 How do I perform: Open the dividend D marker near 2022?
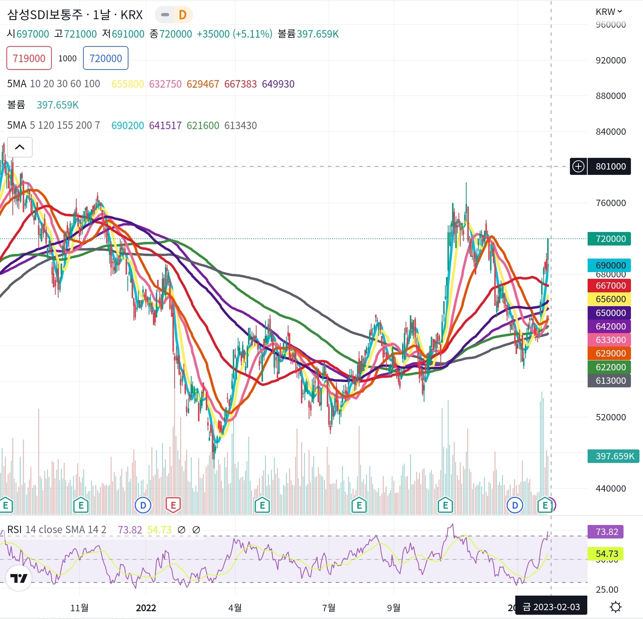tap(143, 505)
